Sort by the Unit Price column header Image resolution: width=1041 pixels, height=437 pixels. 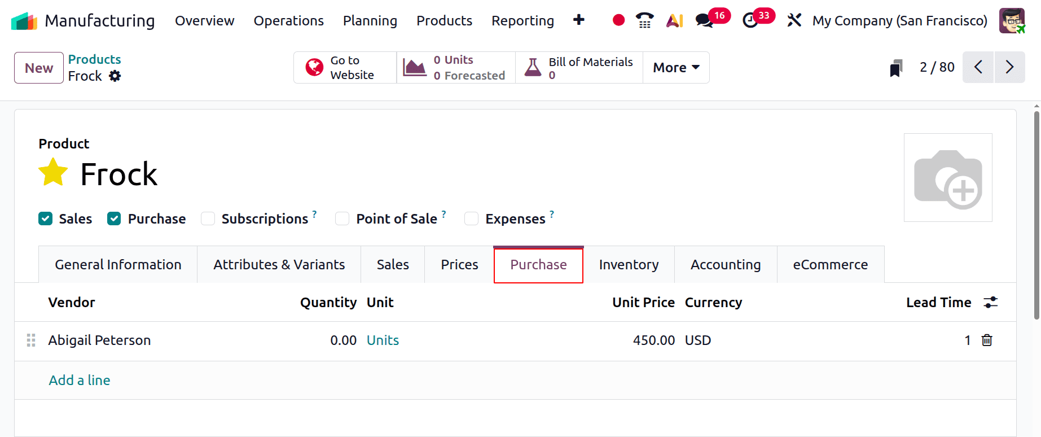[643, 303]
